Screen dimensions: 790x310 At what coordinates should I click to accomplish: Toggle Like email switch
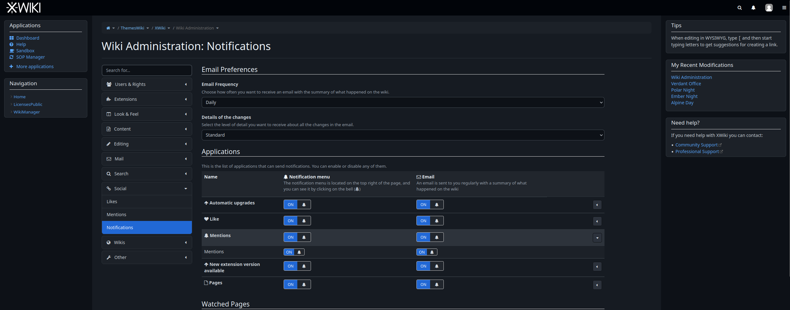pyautogui.click(x=430, y=221)
